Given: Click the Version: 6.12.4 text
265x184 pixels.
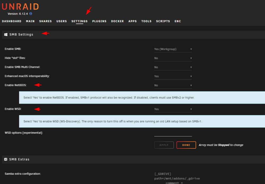Looking at the screenshot, I should coord(18,14).
